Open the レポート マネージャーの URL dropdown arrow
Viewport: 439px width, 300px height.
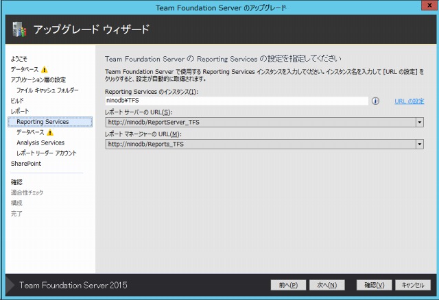click(419, 145)
